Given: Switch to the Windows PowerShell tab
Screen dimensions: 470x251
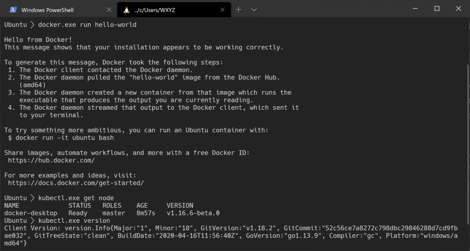Looking at the screenshot, I should pyautogui.click(x=59, y=10).
